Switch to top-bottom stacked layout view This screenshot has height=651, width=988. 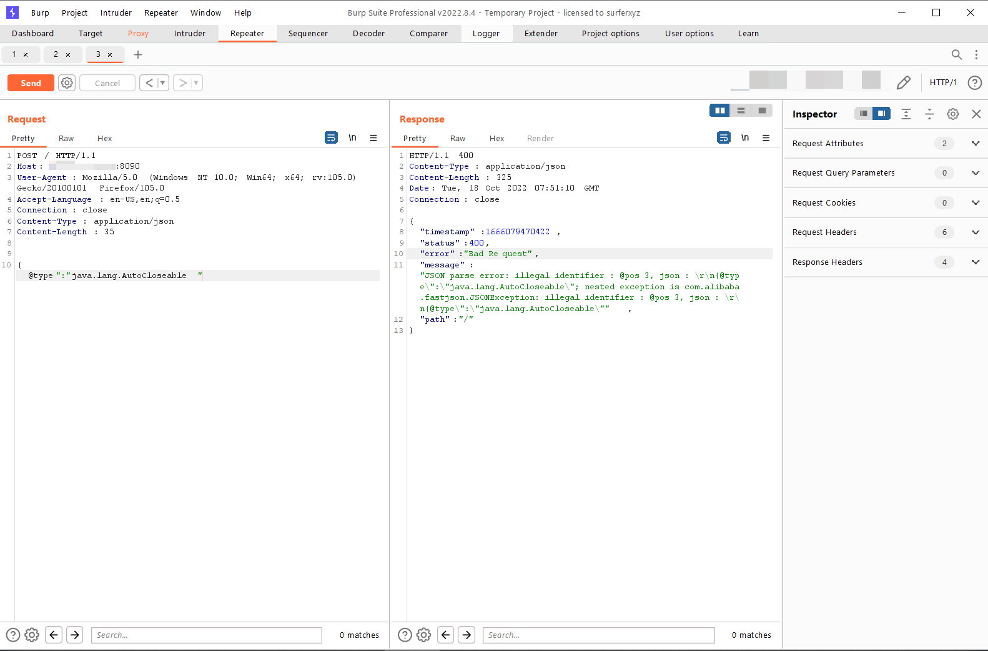(x=741, y=111)
